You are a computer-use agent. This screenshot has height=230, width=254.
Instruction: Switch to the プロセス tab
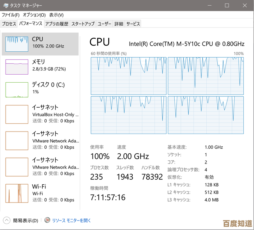click(9, 24)
